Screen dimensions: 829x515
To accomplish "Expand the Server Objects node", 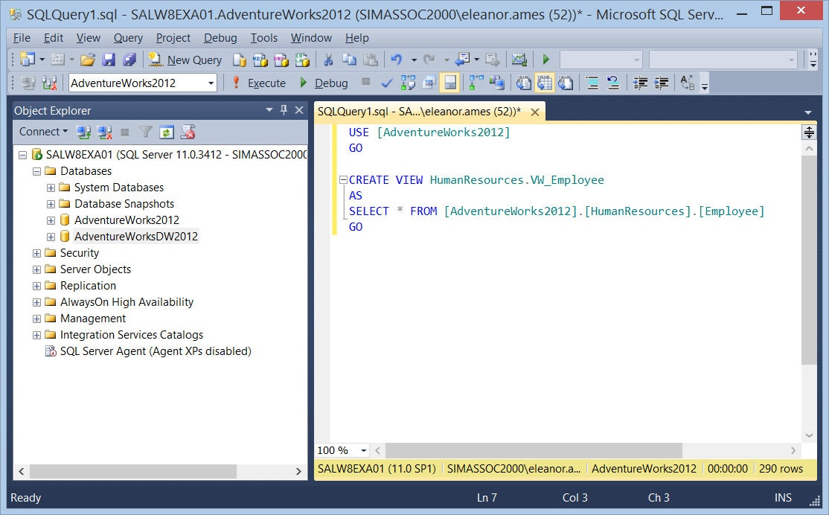I will point(36,269).
